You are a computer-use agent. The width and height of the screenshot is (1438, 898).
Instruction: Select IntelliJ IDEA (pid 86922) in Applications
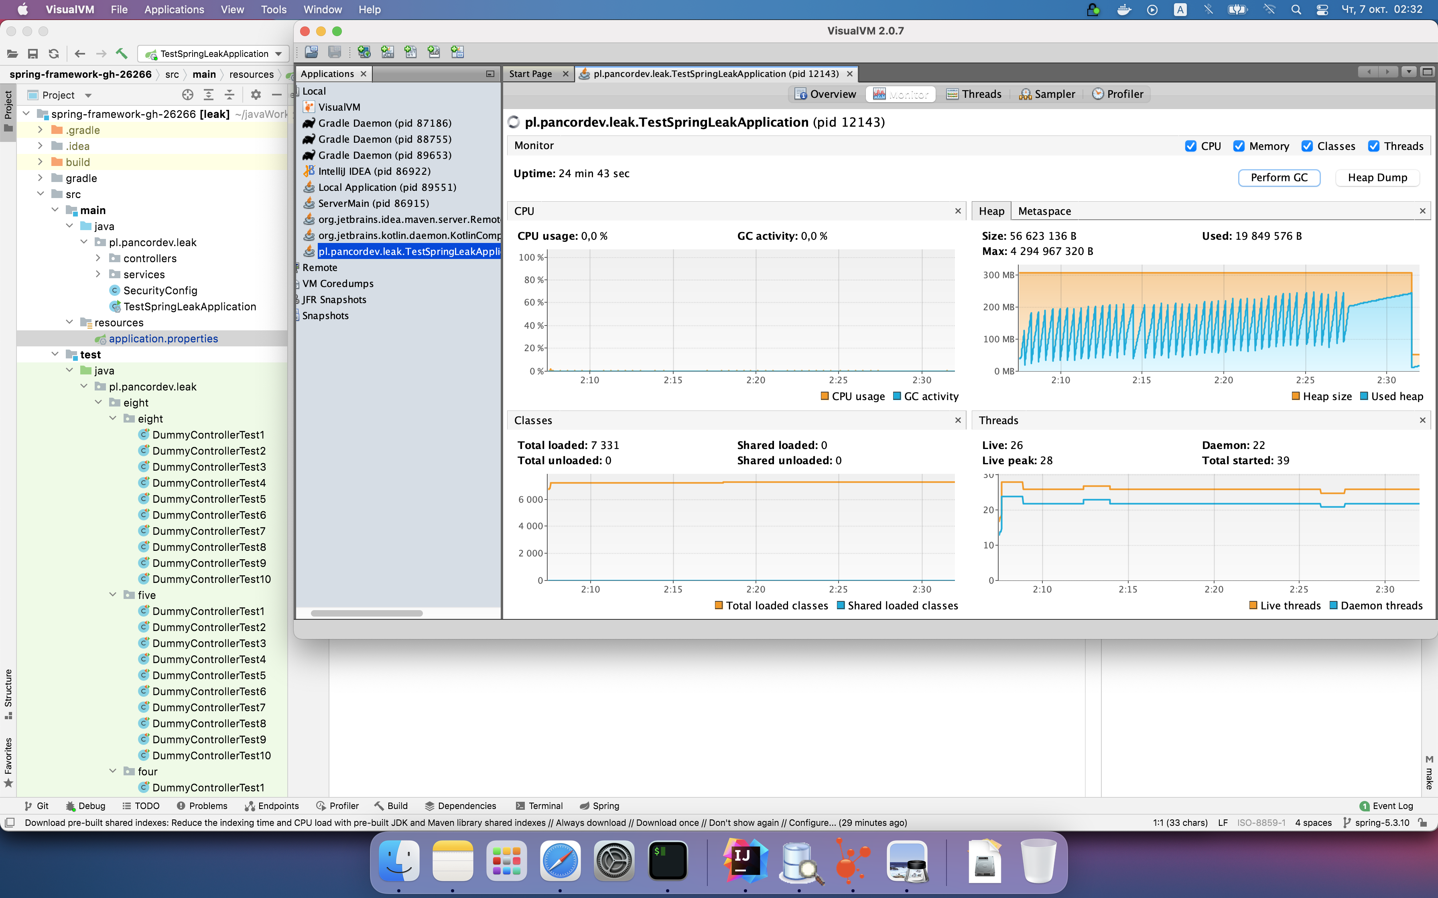pos(374,171)
